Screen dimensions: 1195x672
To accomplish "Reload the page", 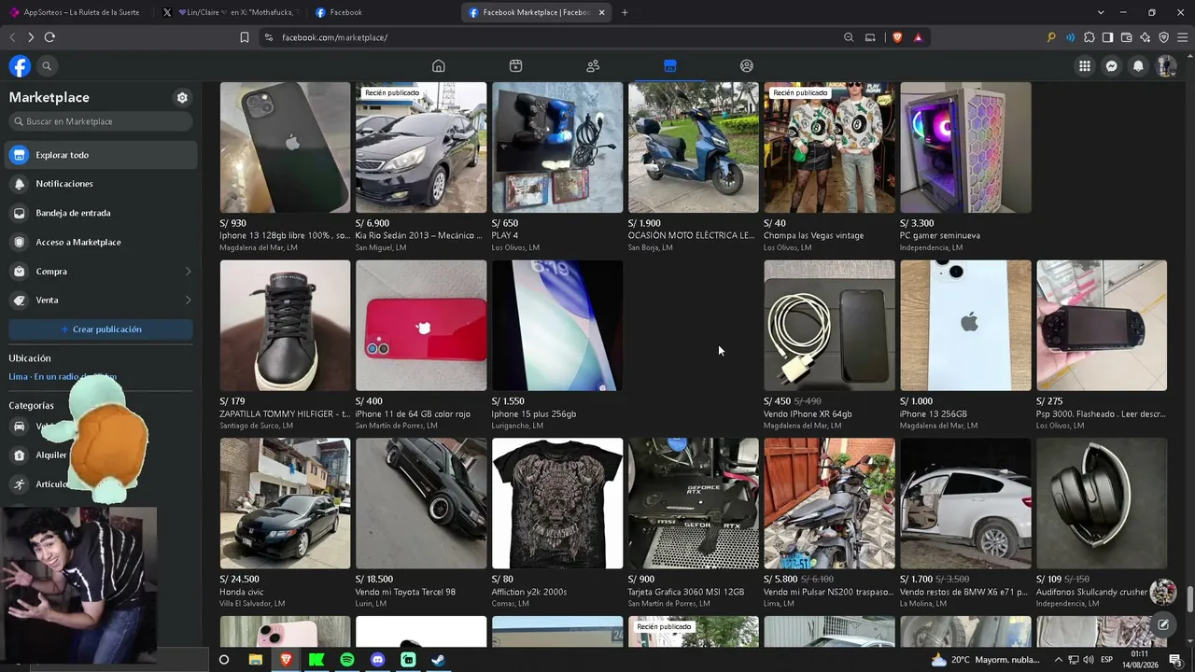I will point(49,37).
